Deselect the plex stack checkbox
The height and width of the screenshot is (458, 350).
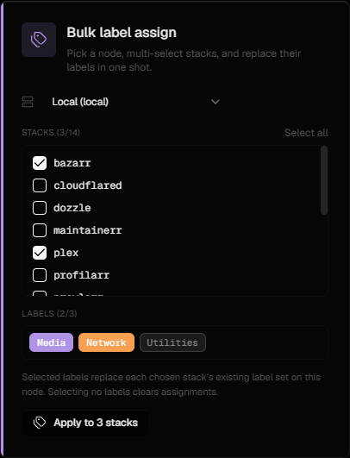[x=40, y=253]
